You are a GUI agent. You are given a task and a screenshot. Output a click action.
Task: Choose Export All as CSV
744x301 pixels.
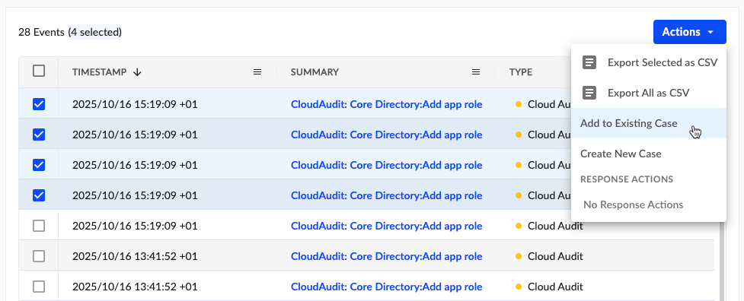648,93
